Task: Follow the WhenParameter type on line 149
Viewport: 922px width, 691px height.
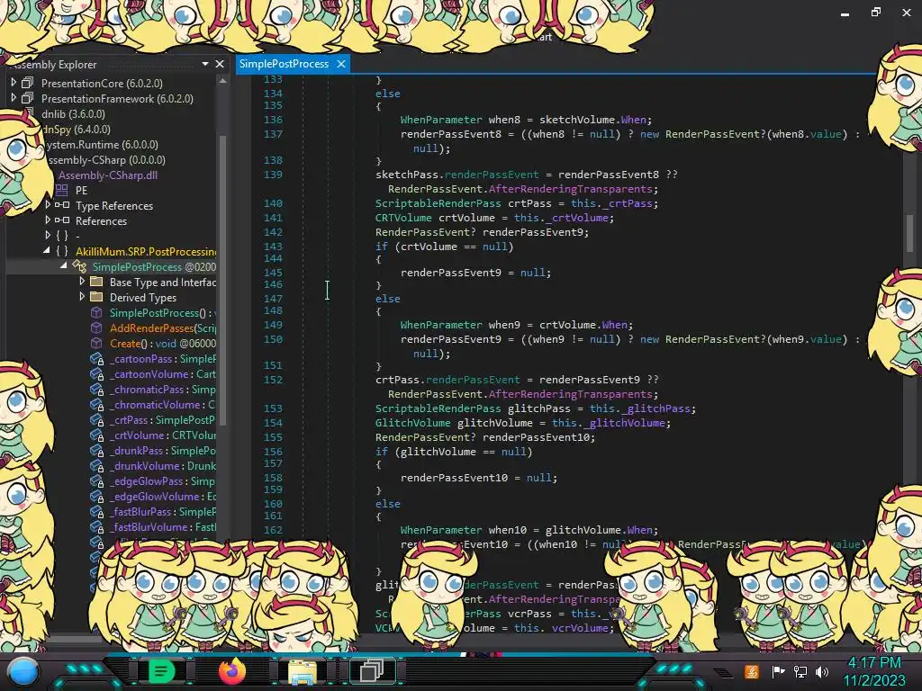Action: [x=441, y=324]
